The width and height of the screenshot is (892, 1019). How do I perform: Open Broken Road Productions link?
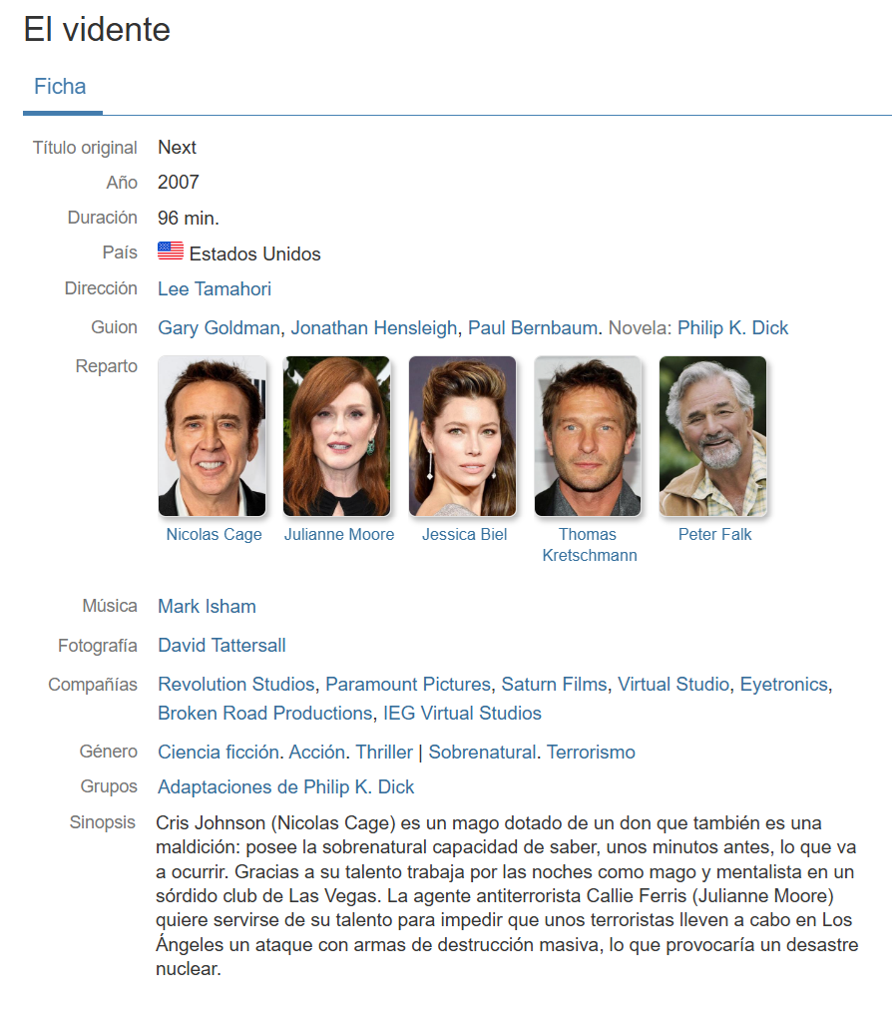pos(265,713)
